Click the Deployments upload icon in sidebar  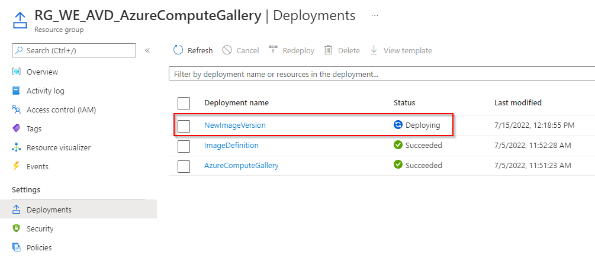[x=16, y=210]
